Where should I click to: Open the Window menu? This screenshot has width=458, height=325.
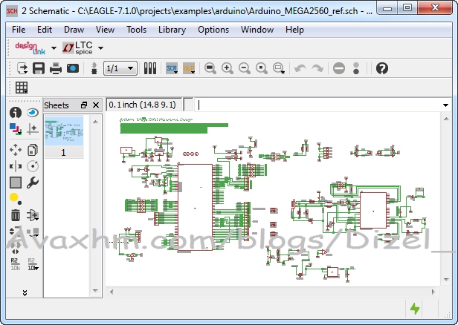coord(257,30)
